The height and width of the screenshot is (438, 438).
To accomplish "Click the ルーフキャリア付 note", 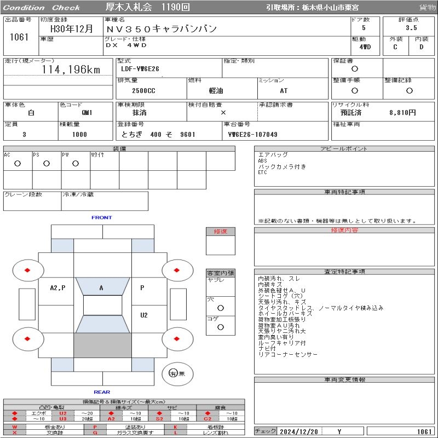I will click(282, 343).
